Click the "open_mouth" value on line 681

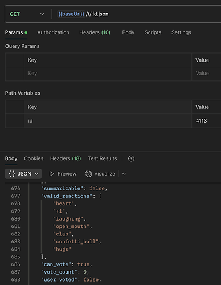coord(71,226)
